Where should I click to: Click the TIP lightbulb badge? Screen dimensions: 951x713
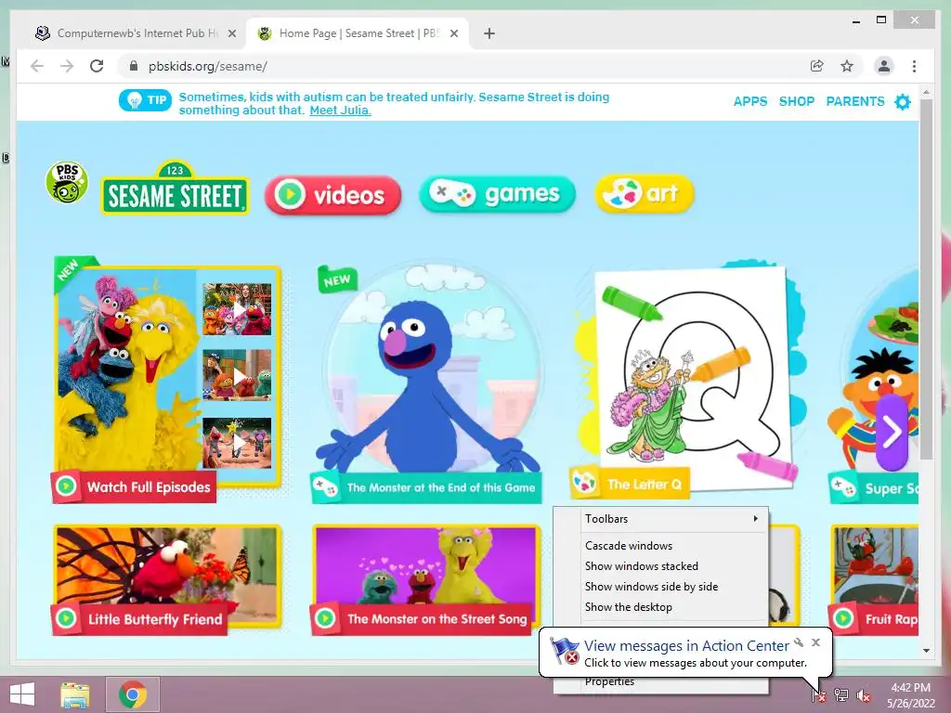click(145, 100)
